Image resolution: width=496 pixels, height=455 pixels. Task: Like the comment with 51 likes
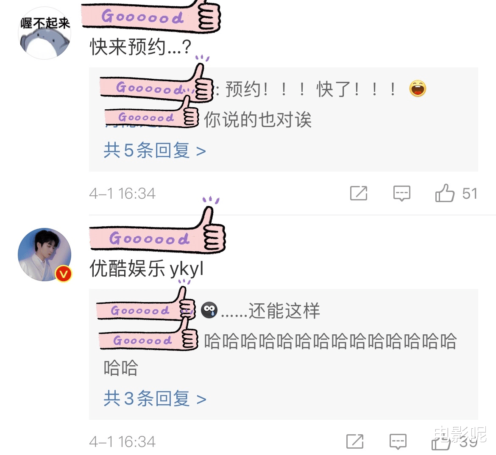[x=445, y=193]
